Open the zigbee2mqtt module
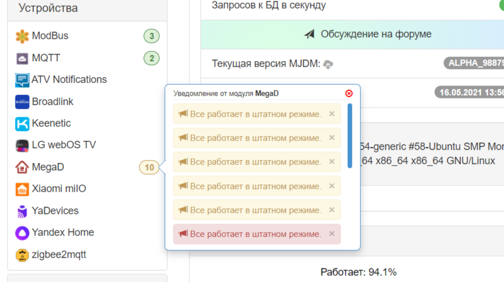 click(x=59, y=254)
